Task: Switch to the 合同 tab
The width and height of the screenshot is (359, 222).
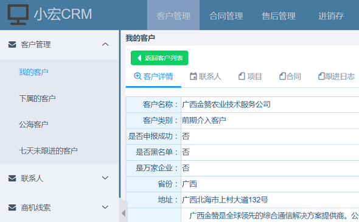Action: click(x=290, y=76)
